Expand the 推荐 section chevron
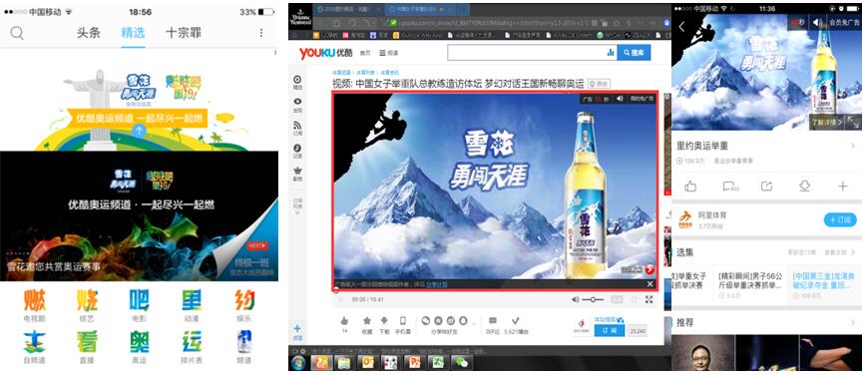The width and height of the screenshot is (866, 375). (x=853, y=322)
